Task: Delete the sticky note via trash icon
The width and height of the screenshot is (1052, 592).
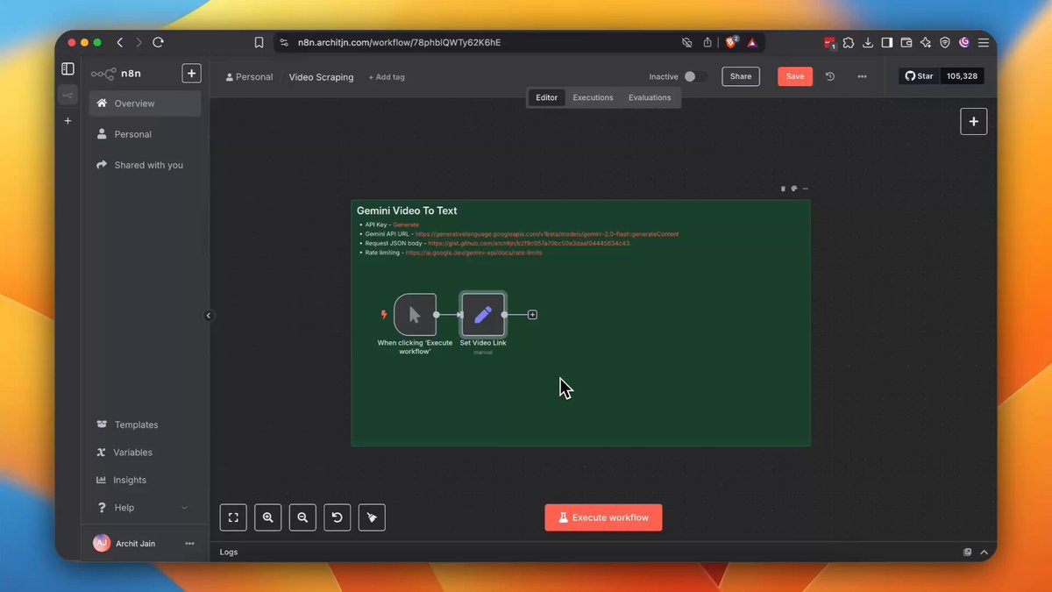Action: coord(783,189)
